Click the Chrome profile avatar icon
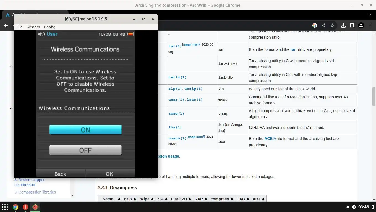 click(361, 25)
